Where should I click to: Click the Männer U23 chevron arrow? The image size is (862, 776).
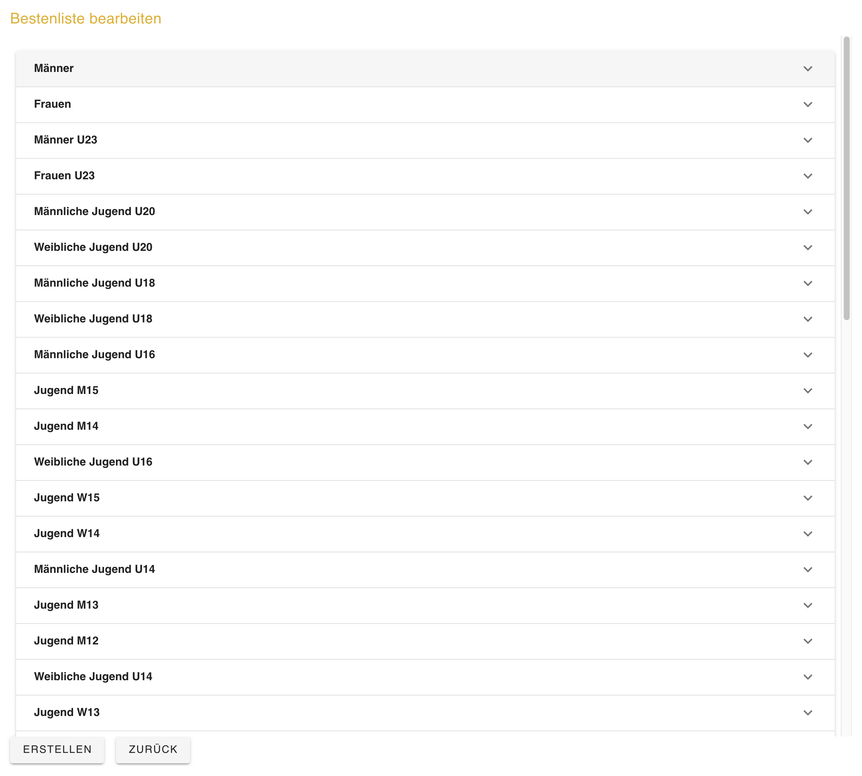click(808, 140)
